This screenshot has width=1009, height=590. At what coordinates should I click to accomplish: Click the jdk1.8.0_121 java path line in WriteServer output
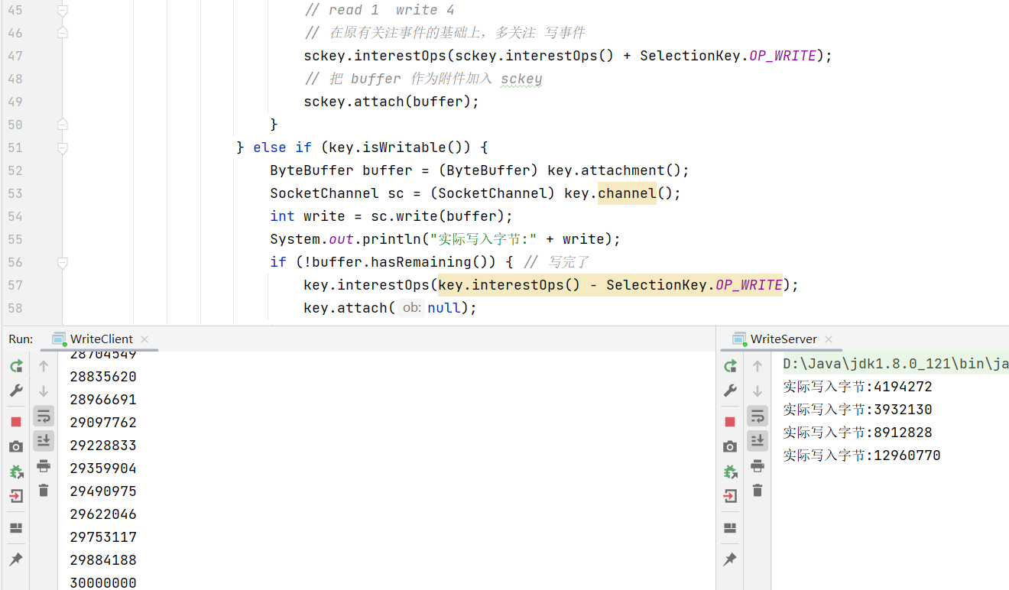pos(896,364)
